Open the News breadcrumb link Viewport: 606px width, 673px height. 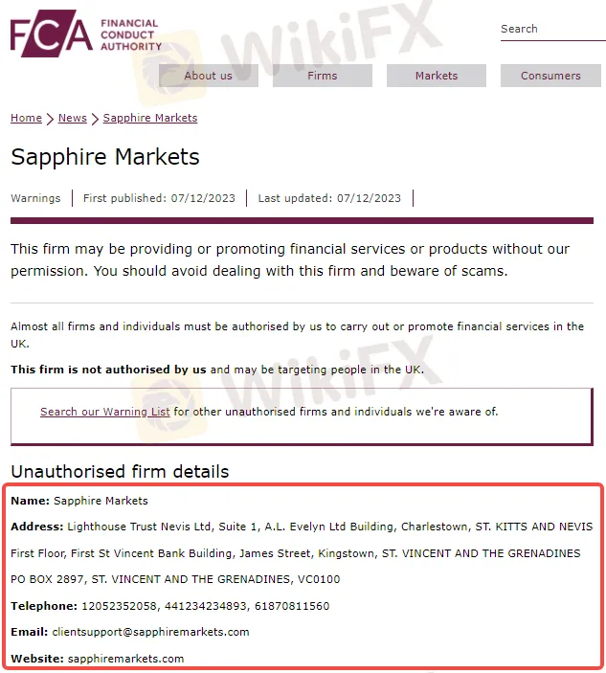[x=72, y=118]
